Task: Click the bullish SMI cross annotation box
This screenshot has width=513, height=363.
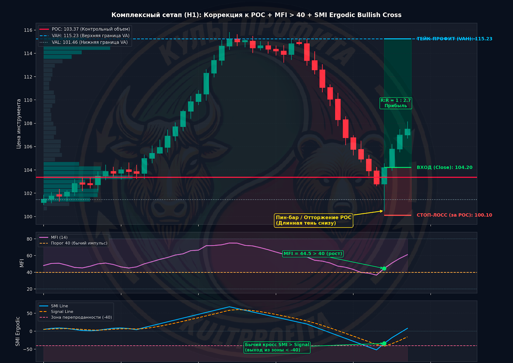Action: [x=277, y=347]
